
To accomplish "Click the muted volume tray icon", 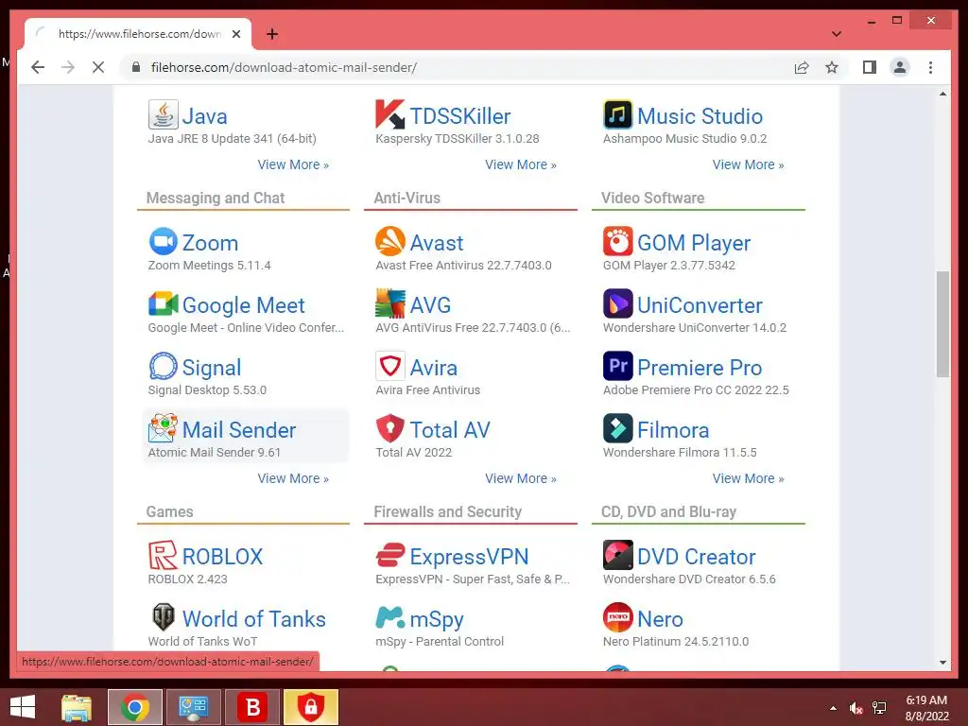I will tap(856, 708).
